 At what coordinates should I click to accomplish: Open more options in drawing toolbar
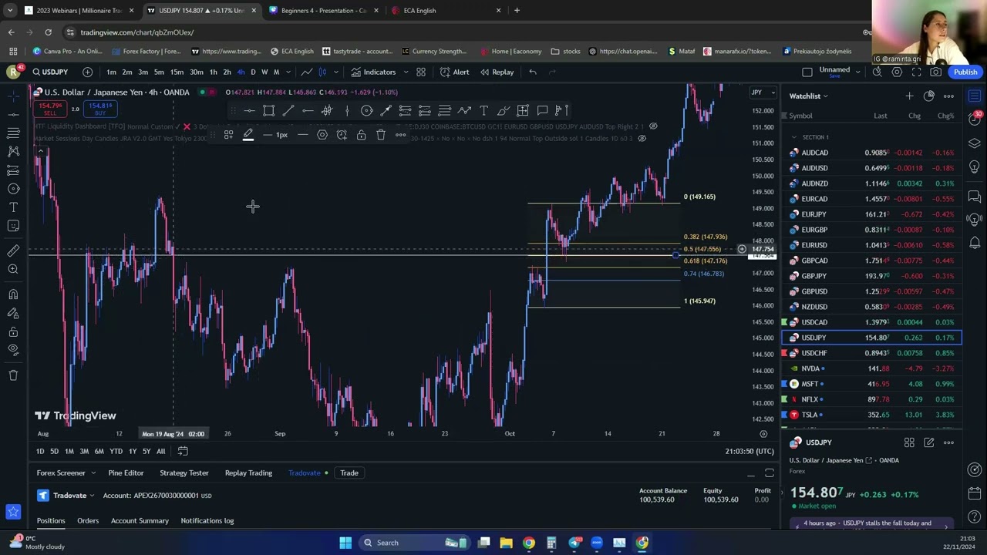pyautogui.click(x=400, y=135)
